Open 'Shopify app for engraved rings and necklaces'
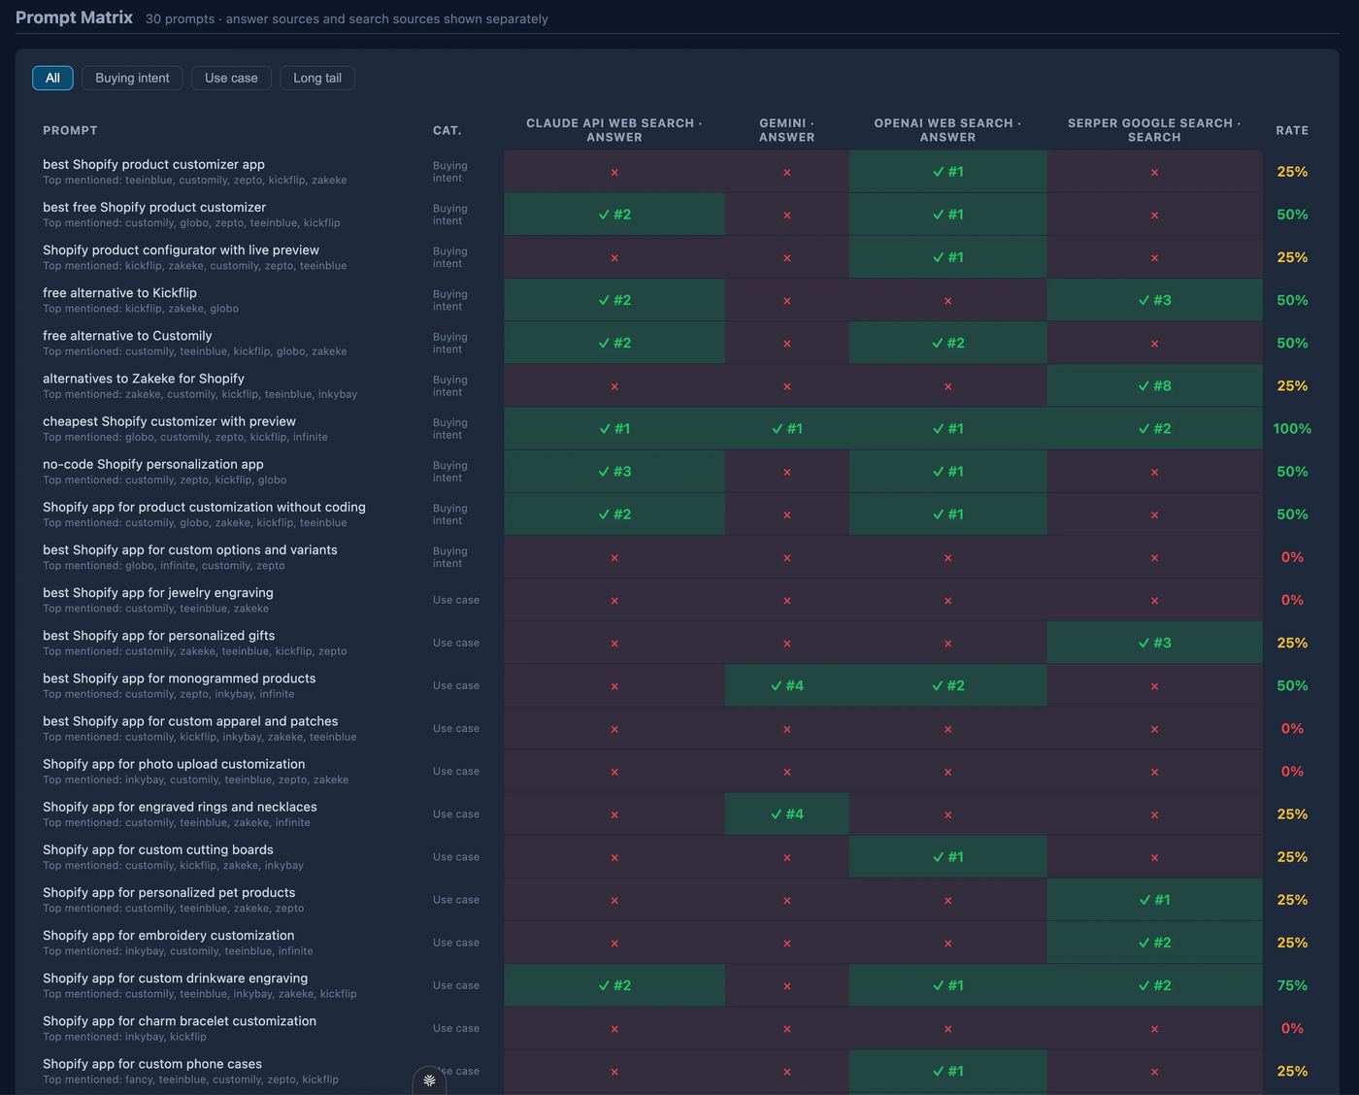This screenshot has height=1095, width=1359. (x=180, y=806)
